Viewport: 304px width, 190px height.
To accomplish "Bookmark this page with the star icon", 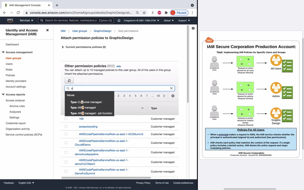I will pyautogui.click(x=144, y=13).
